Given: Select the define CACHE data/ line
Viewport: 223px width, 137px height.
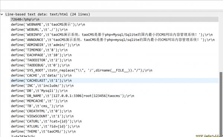Looking at the screenshot, I should tap(41, 76).
